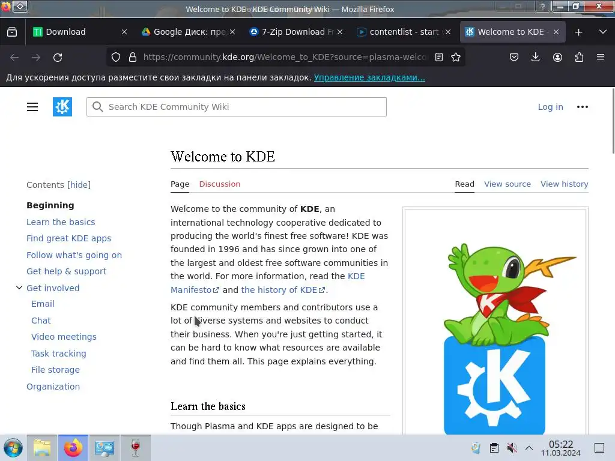Click the KDE logo on the wiki header

tap(62, 107)
